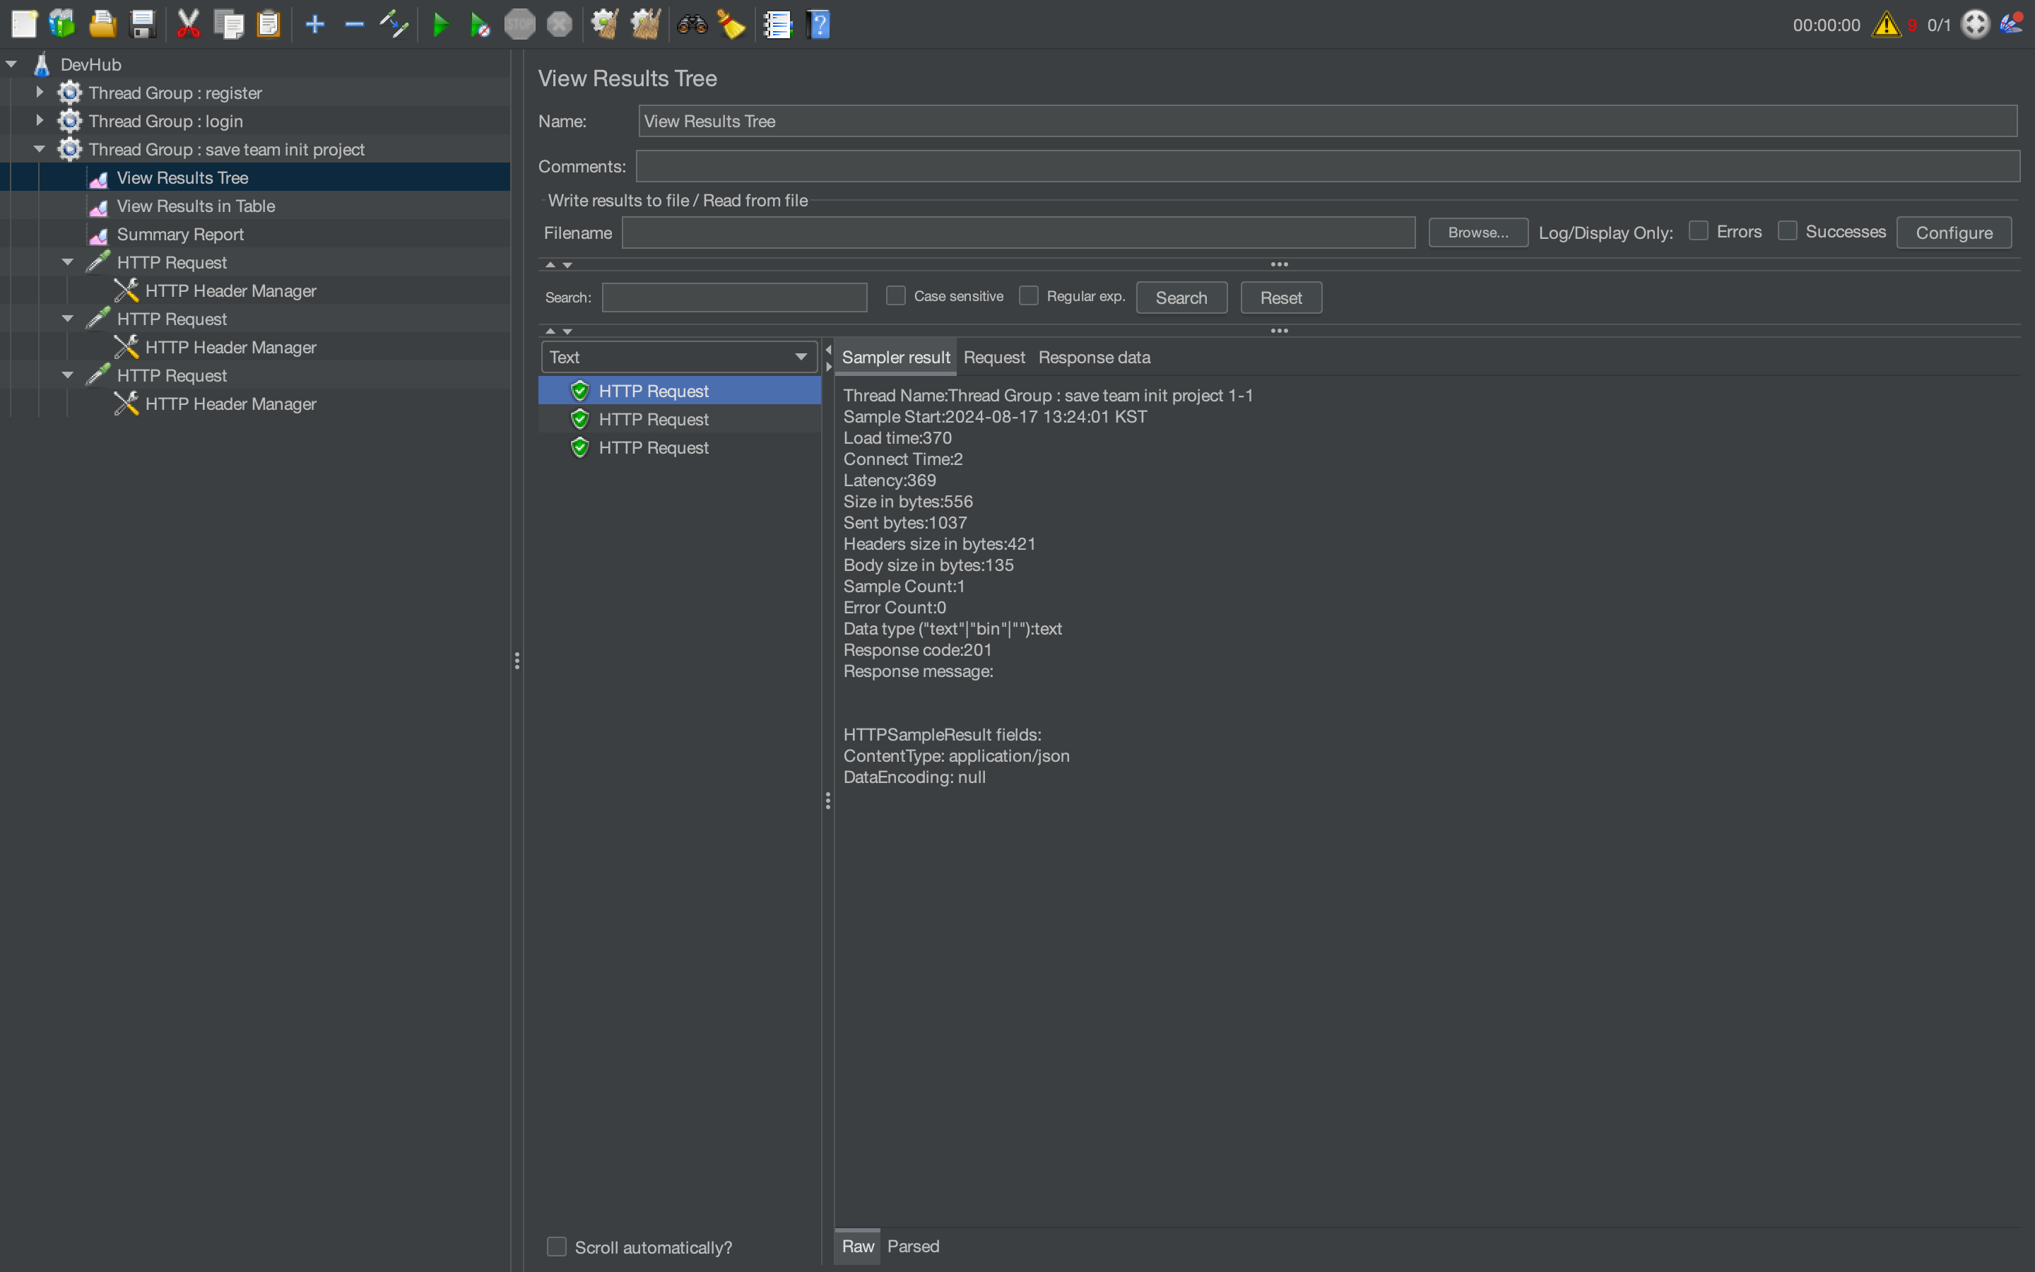Click the Cut scissors icon
The image size is (2035, 1272).
(189, 25)
